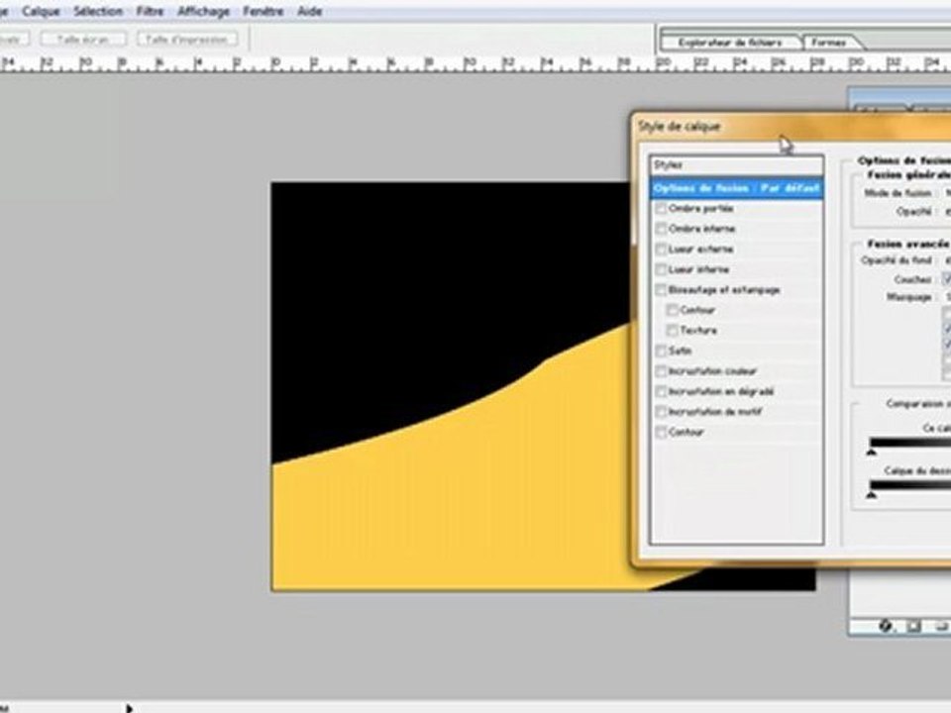Click the Style de calque title bar
951x713 pixels.
tap(792, 126)
